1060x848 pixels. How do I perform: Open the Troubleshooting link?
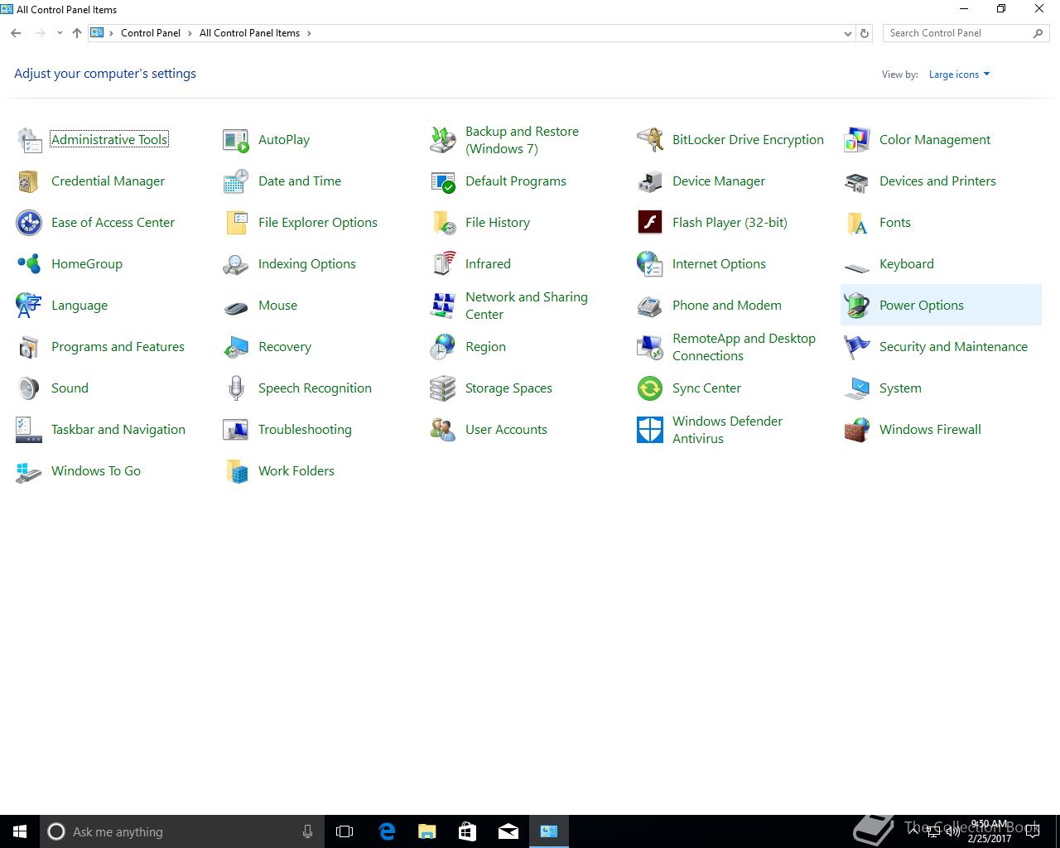click(305, 430)
